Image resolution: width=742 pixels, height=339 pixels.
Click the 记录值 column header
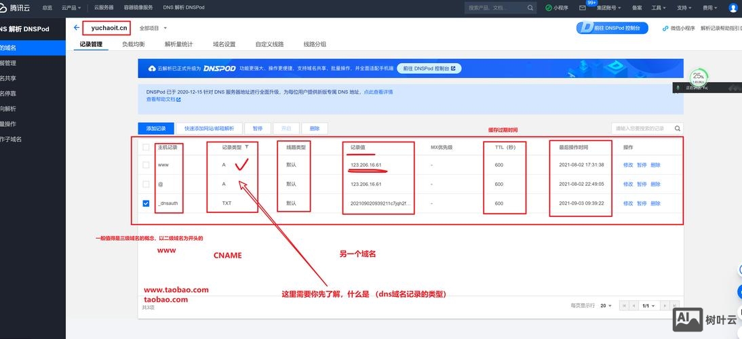357,148
